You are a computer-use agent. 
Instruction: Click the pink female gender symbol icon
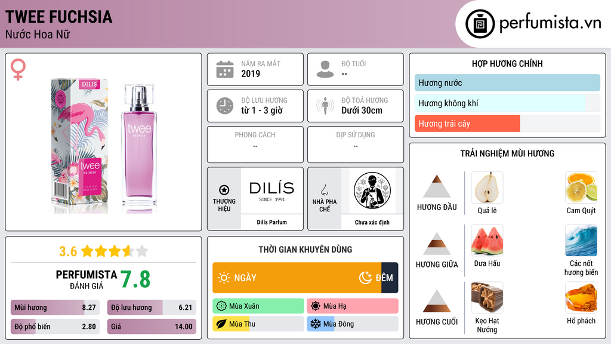pos(18,69)
